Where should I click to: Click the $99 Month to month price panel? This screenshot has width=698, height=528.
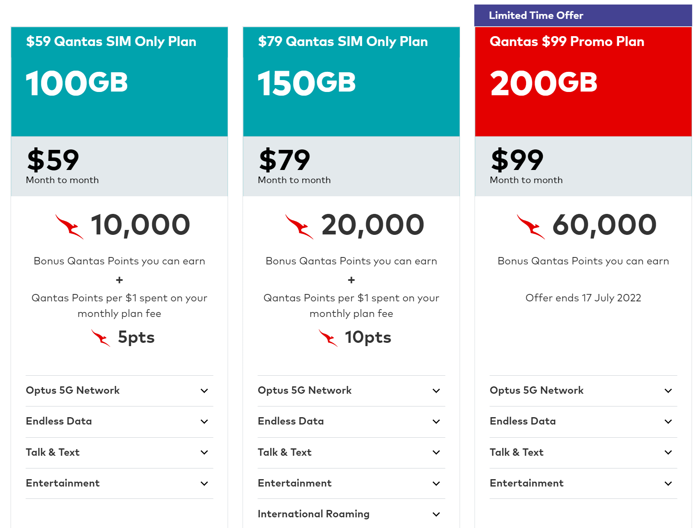point(583,166)
